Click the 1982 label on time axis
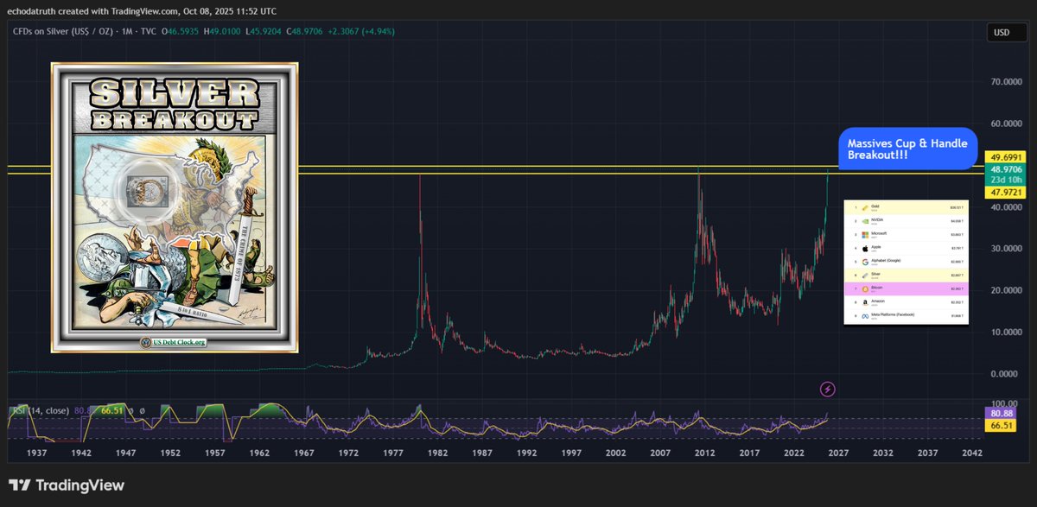The image size is (1037, 507). point(437,452)
